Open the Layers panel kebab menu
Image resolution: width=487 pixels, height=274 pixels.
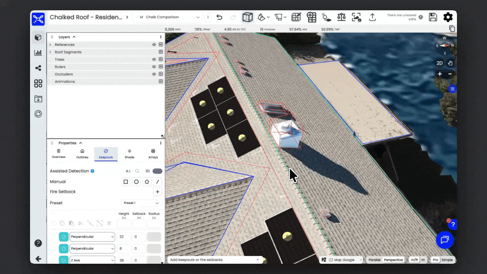(x=161, y=37)
